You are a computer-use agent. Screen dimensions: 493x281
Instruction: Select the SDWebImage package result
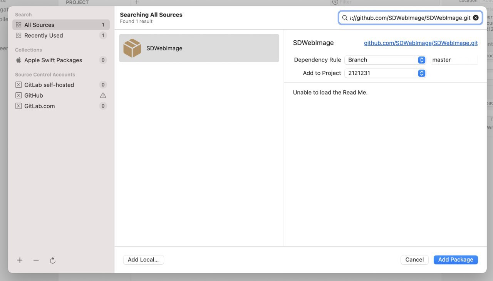pos(199,48)
